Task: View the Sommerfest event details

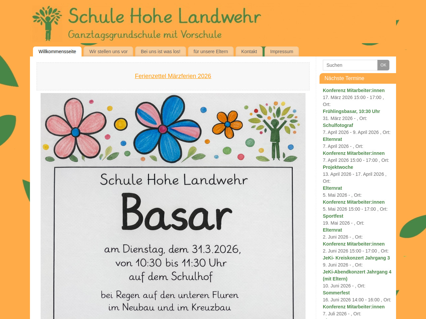Action: tap(336, 293)
